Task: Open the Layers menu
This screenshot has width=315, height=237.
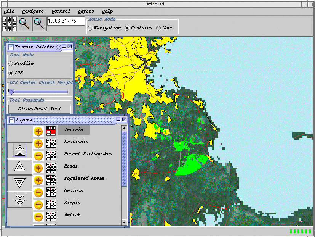Action: click(86, 11)
